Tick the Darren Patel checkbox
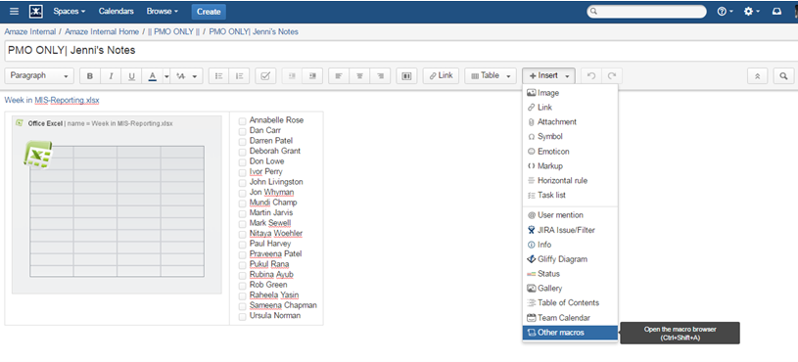 click(x=242, y=141)
